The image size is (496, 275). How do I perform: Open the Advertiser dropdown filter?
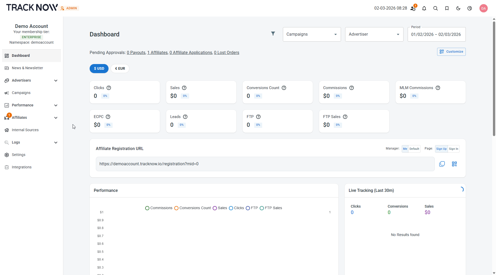(x=374, y=34)
